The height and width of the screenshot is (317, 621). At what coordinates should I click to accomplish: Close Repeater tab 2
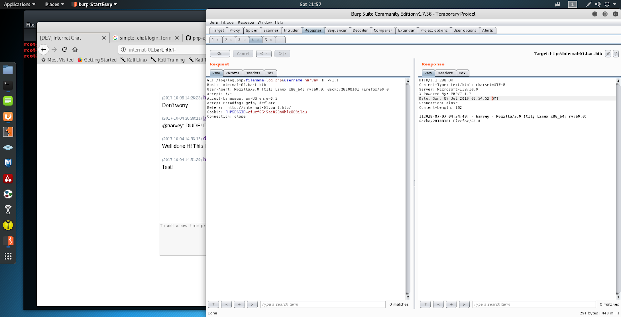(x=231, y=40)
